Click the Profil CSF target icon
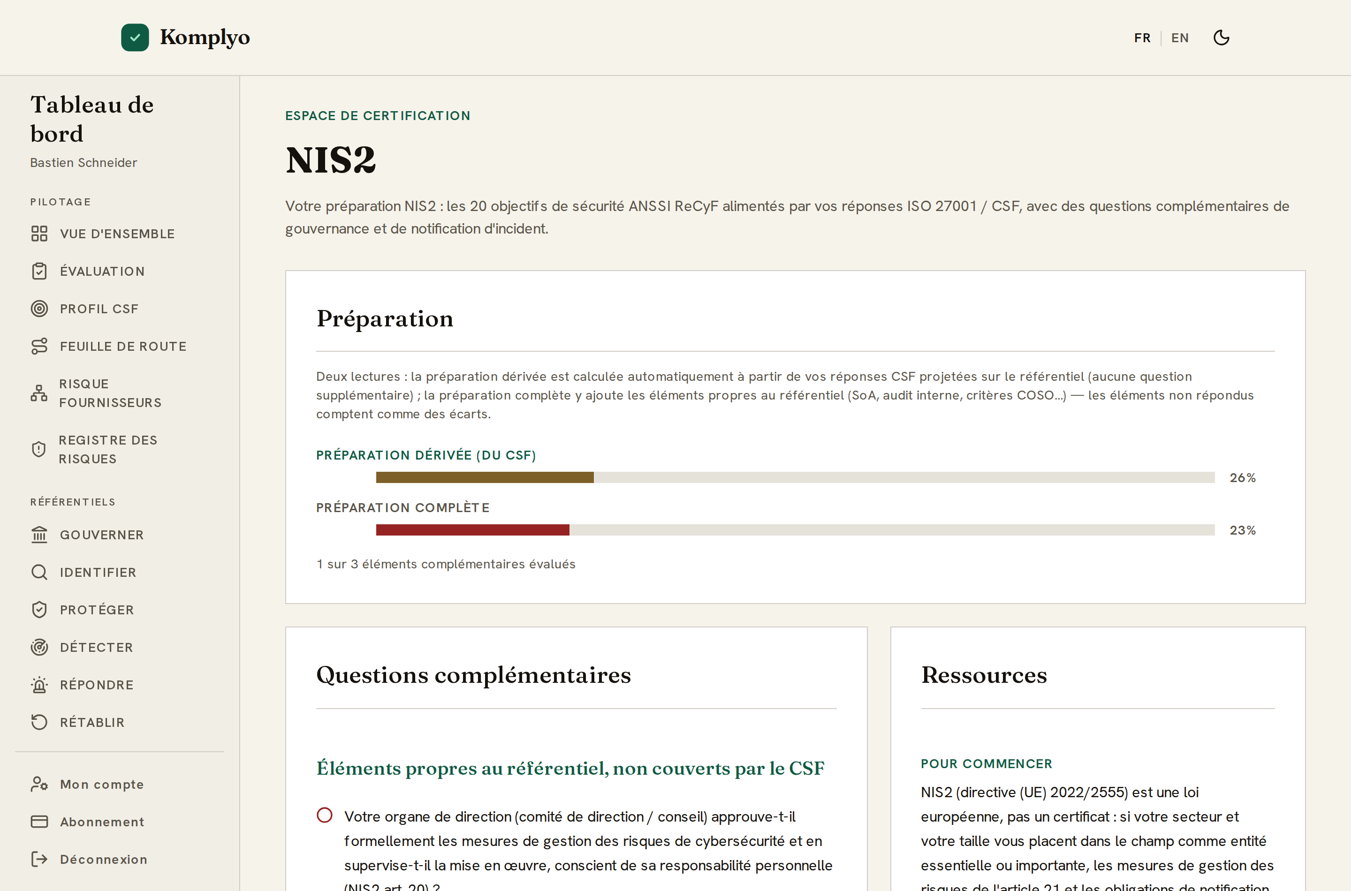The height and width of the screenshot is (891, 1351). click(39, 309)
